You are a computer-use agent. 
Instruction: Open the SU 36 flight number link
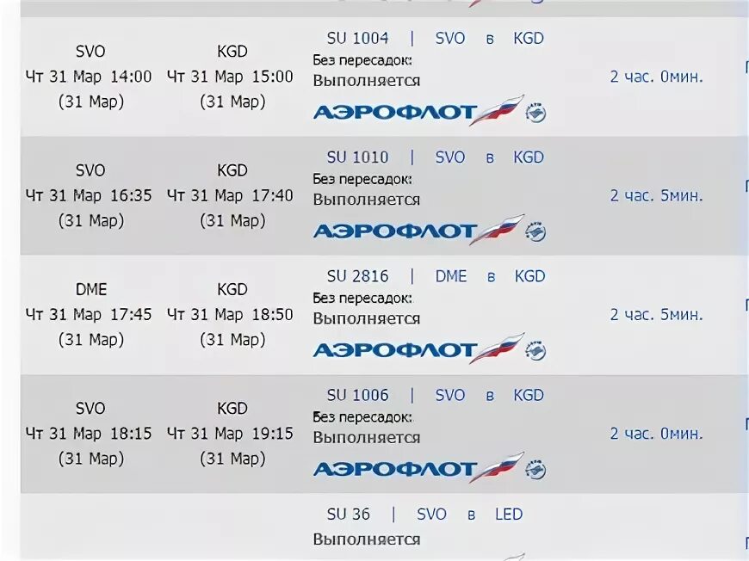pyautogui.click(x=348, y=515)
